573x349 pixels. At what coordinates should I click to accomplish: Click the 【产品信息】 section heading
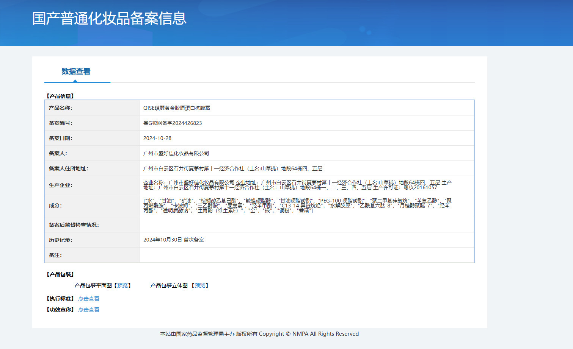[60, 96]
